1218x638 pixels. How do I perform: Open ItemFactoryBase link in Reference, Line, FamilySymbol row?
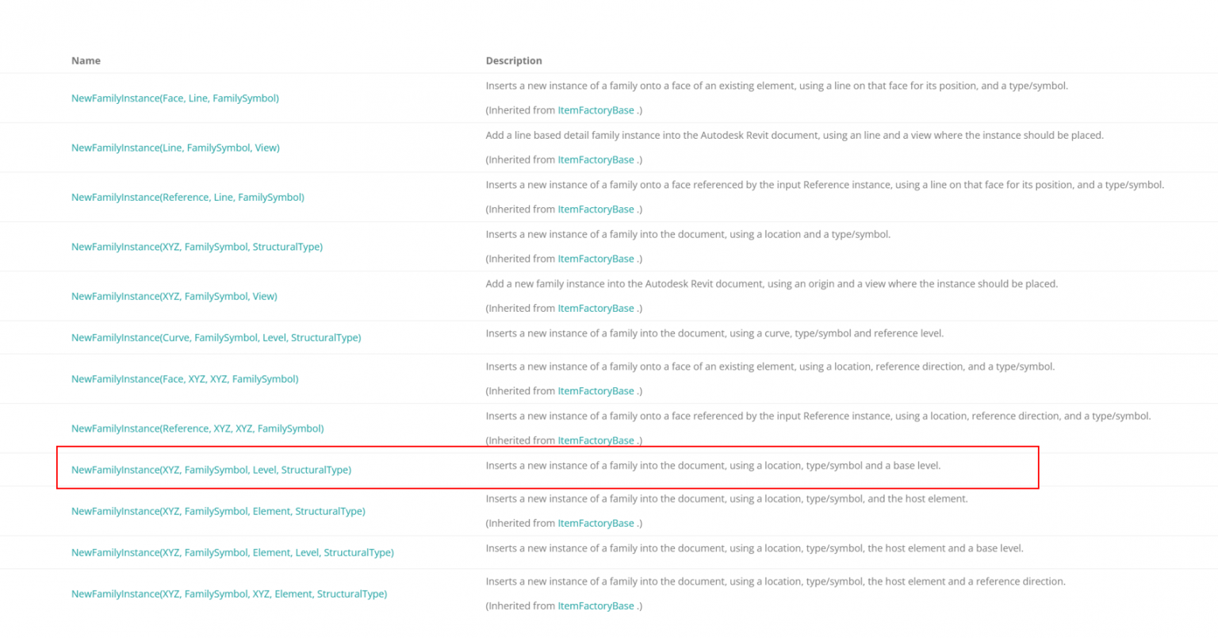(596, 209)
